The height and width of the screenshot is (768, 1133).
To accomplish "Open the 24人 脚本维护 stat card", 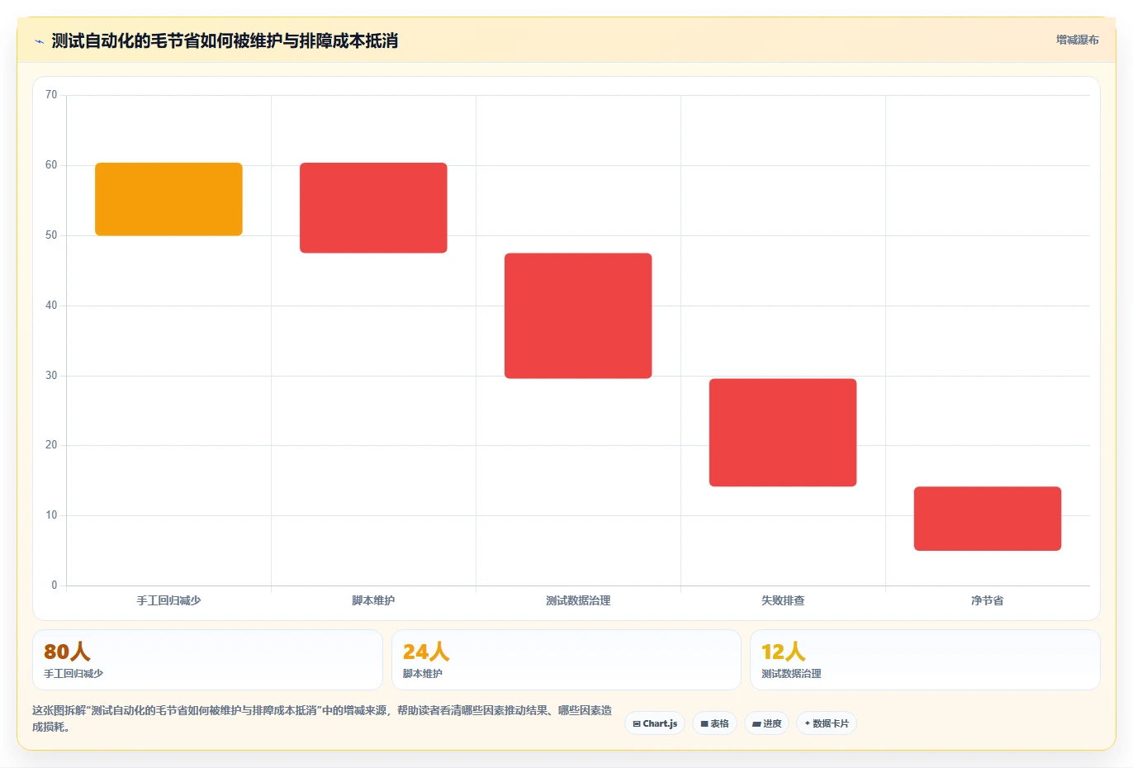I will 566,660.
